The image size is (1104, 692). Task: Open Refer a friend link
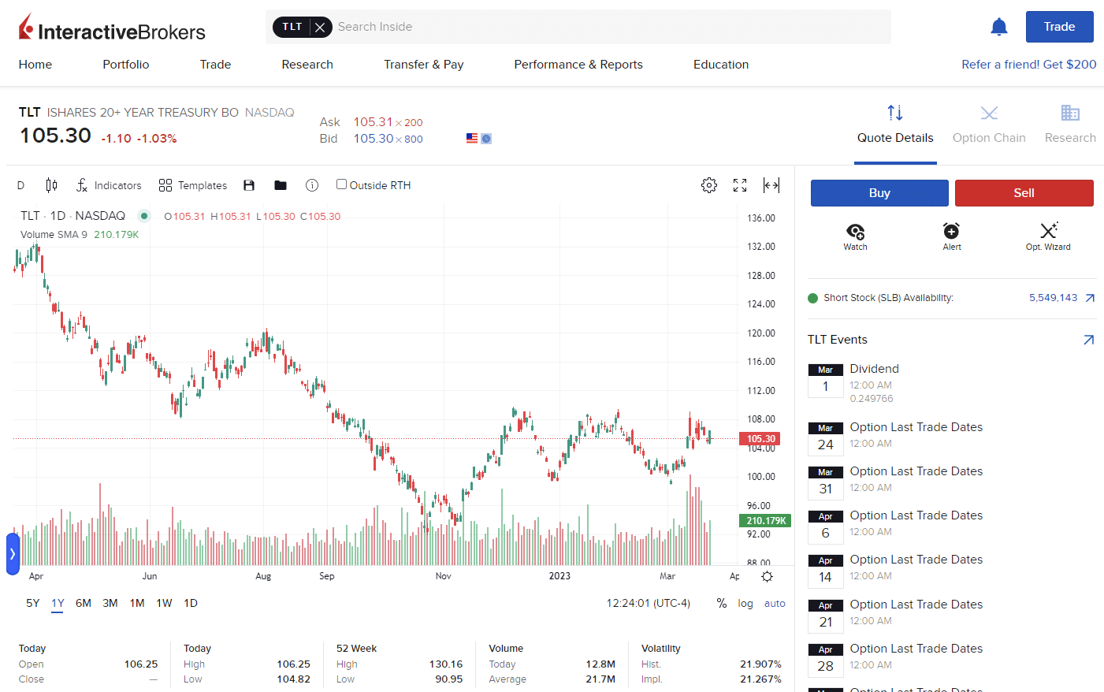(1028, 65)
